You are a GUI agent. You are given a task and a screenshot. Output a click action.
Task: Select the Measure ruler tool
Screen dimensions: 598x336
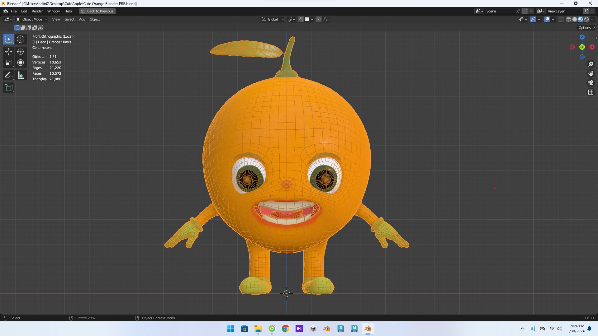tap(21, 75)
